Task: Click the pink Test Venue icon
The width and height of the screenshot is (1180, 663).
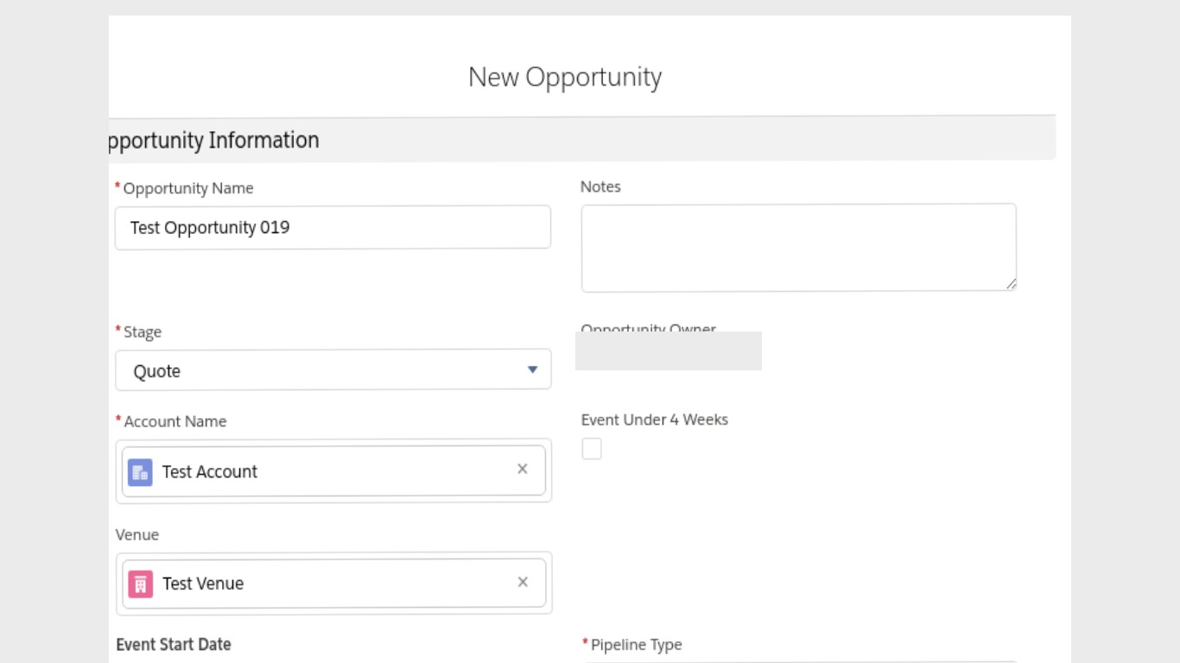Action: pyautogui.click(x=140, y=584)
